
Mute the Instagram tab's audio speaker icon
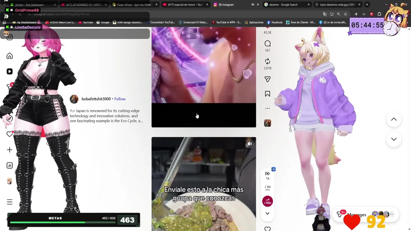pos(252,4)
